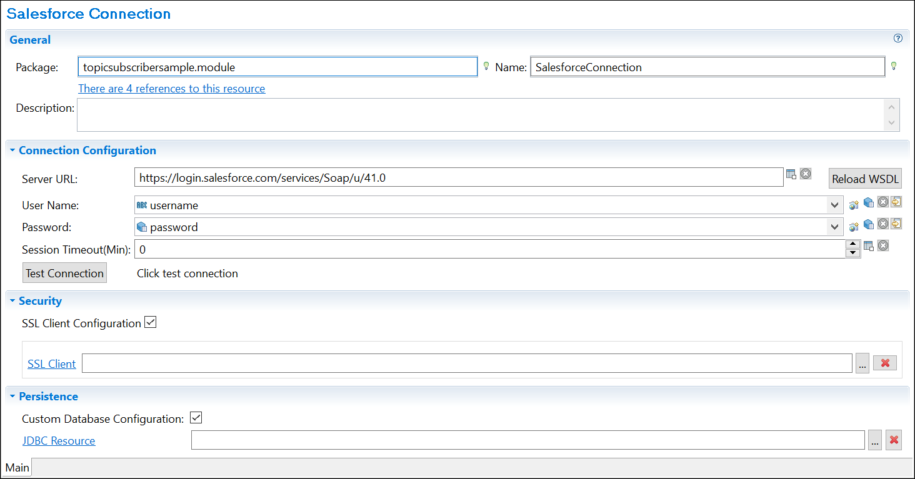915x479 pixels.
Task: Collapse the Persistence section
Action: (x=12, y=396)
